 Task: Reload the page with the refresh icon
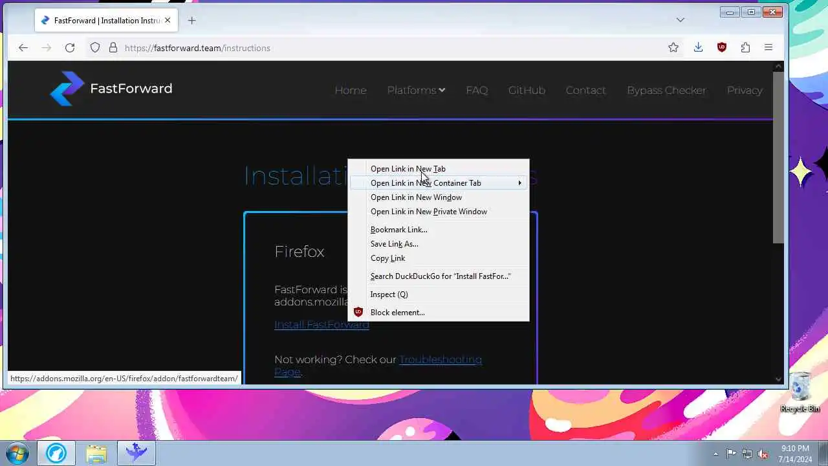coord(70,48)
